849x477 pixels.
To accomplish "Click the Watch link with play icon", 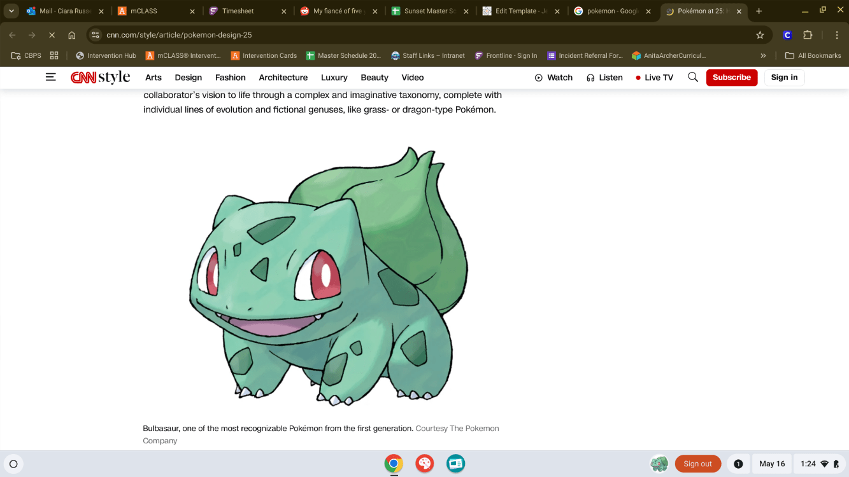I will tap(553, 78).
